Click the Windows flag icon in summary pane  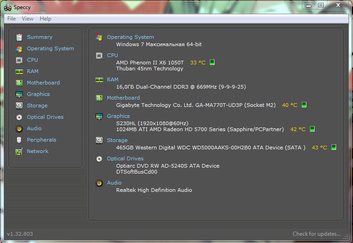(x=99, y=37)
